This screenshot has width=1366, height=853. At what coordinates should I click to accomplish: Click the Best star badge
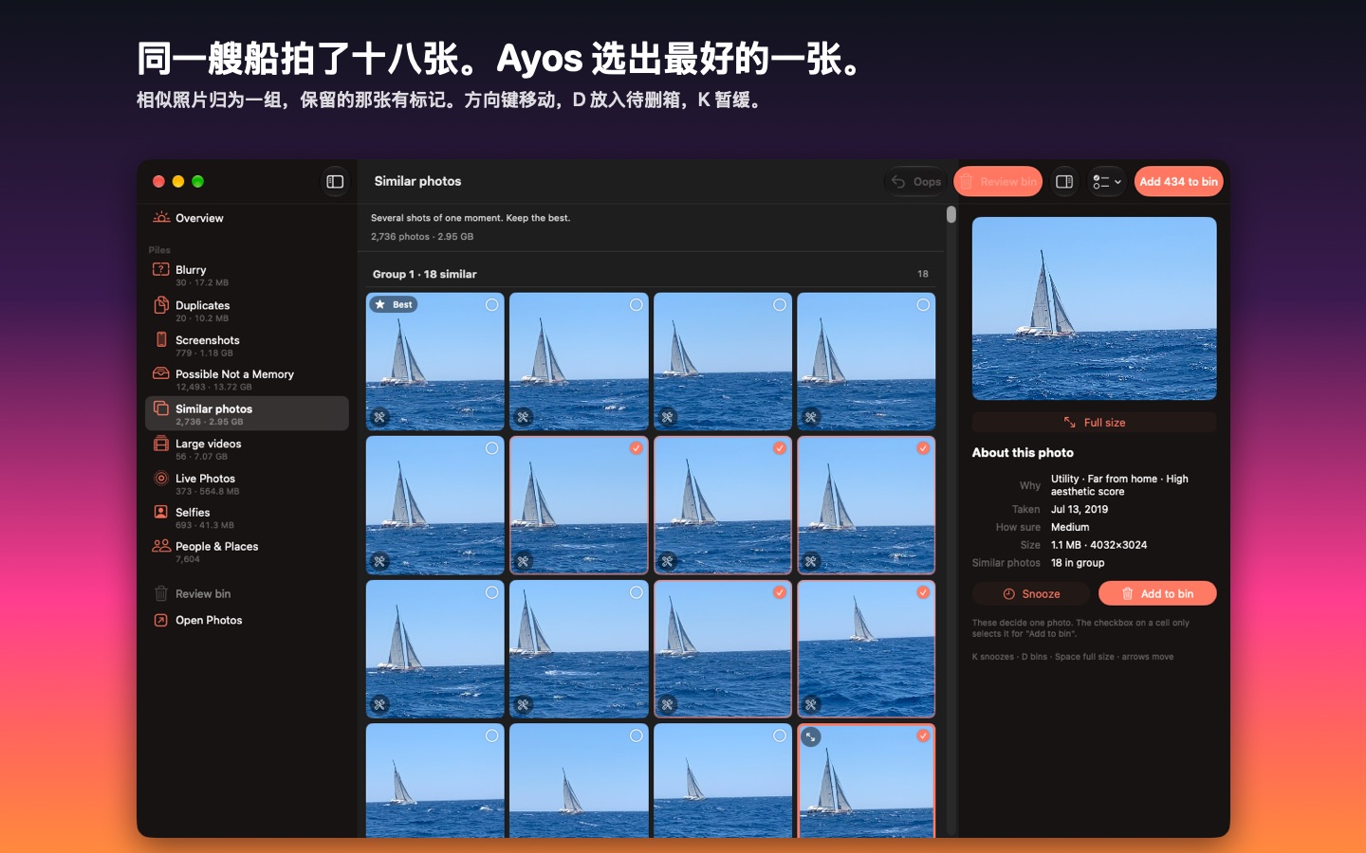coord(394,304)
